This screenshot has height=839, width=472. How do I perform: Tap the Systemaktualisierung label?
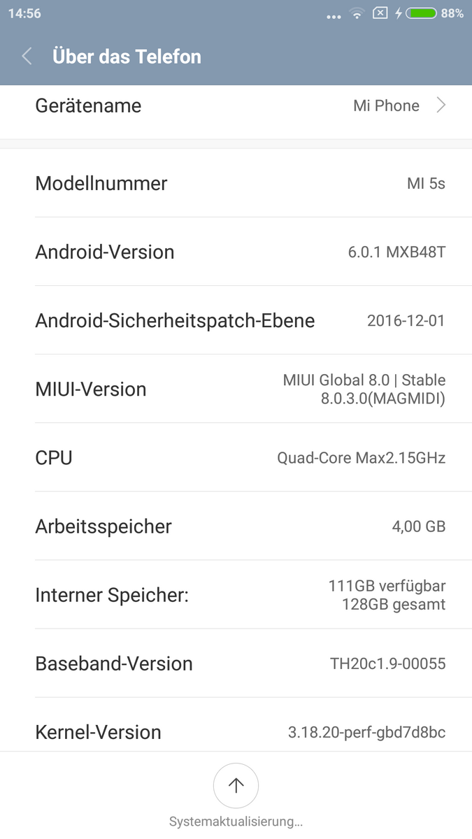point(236,822)
